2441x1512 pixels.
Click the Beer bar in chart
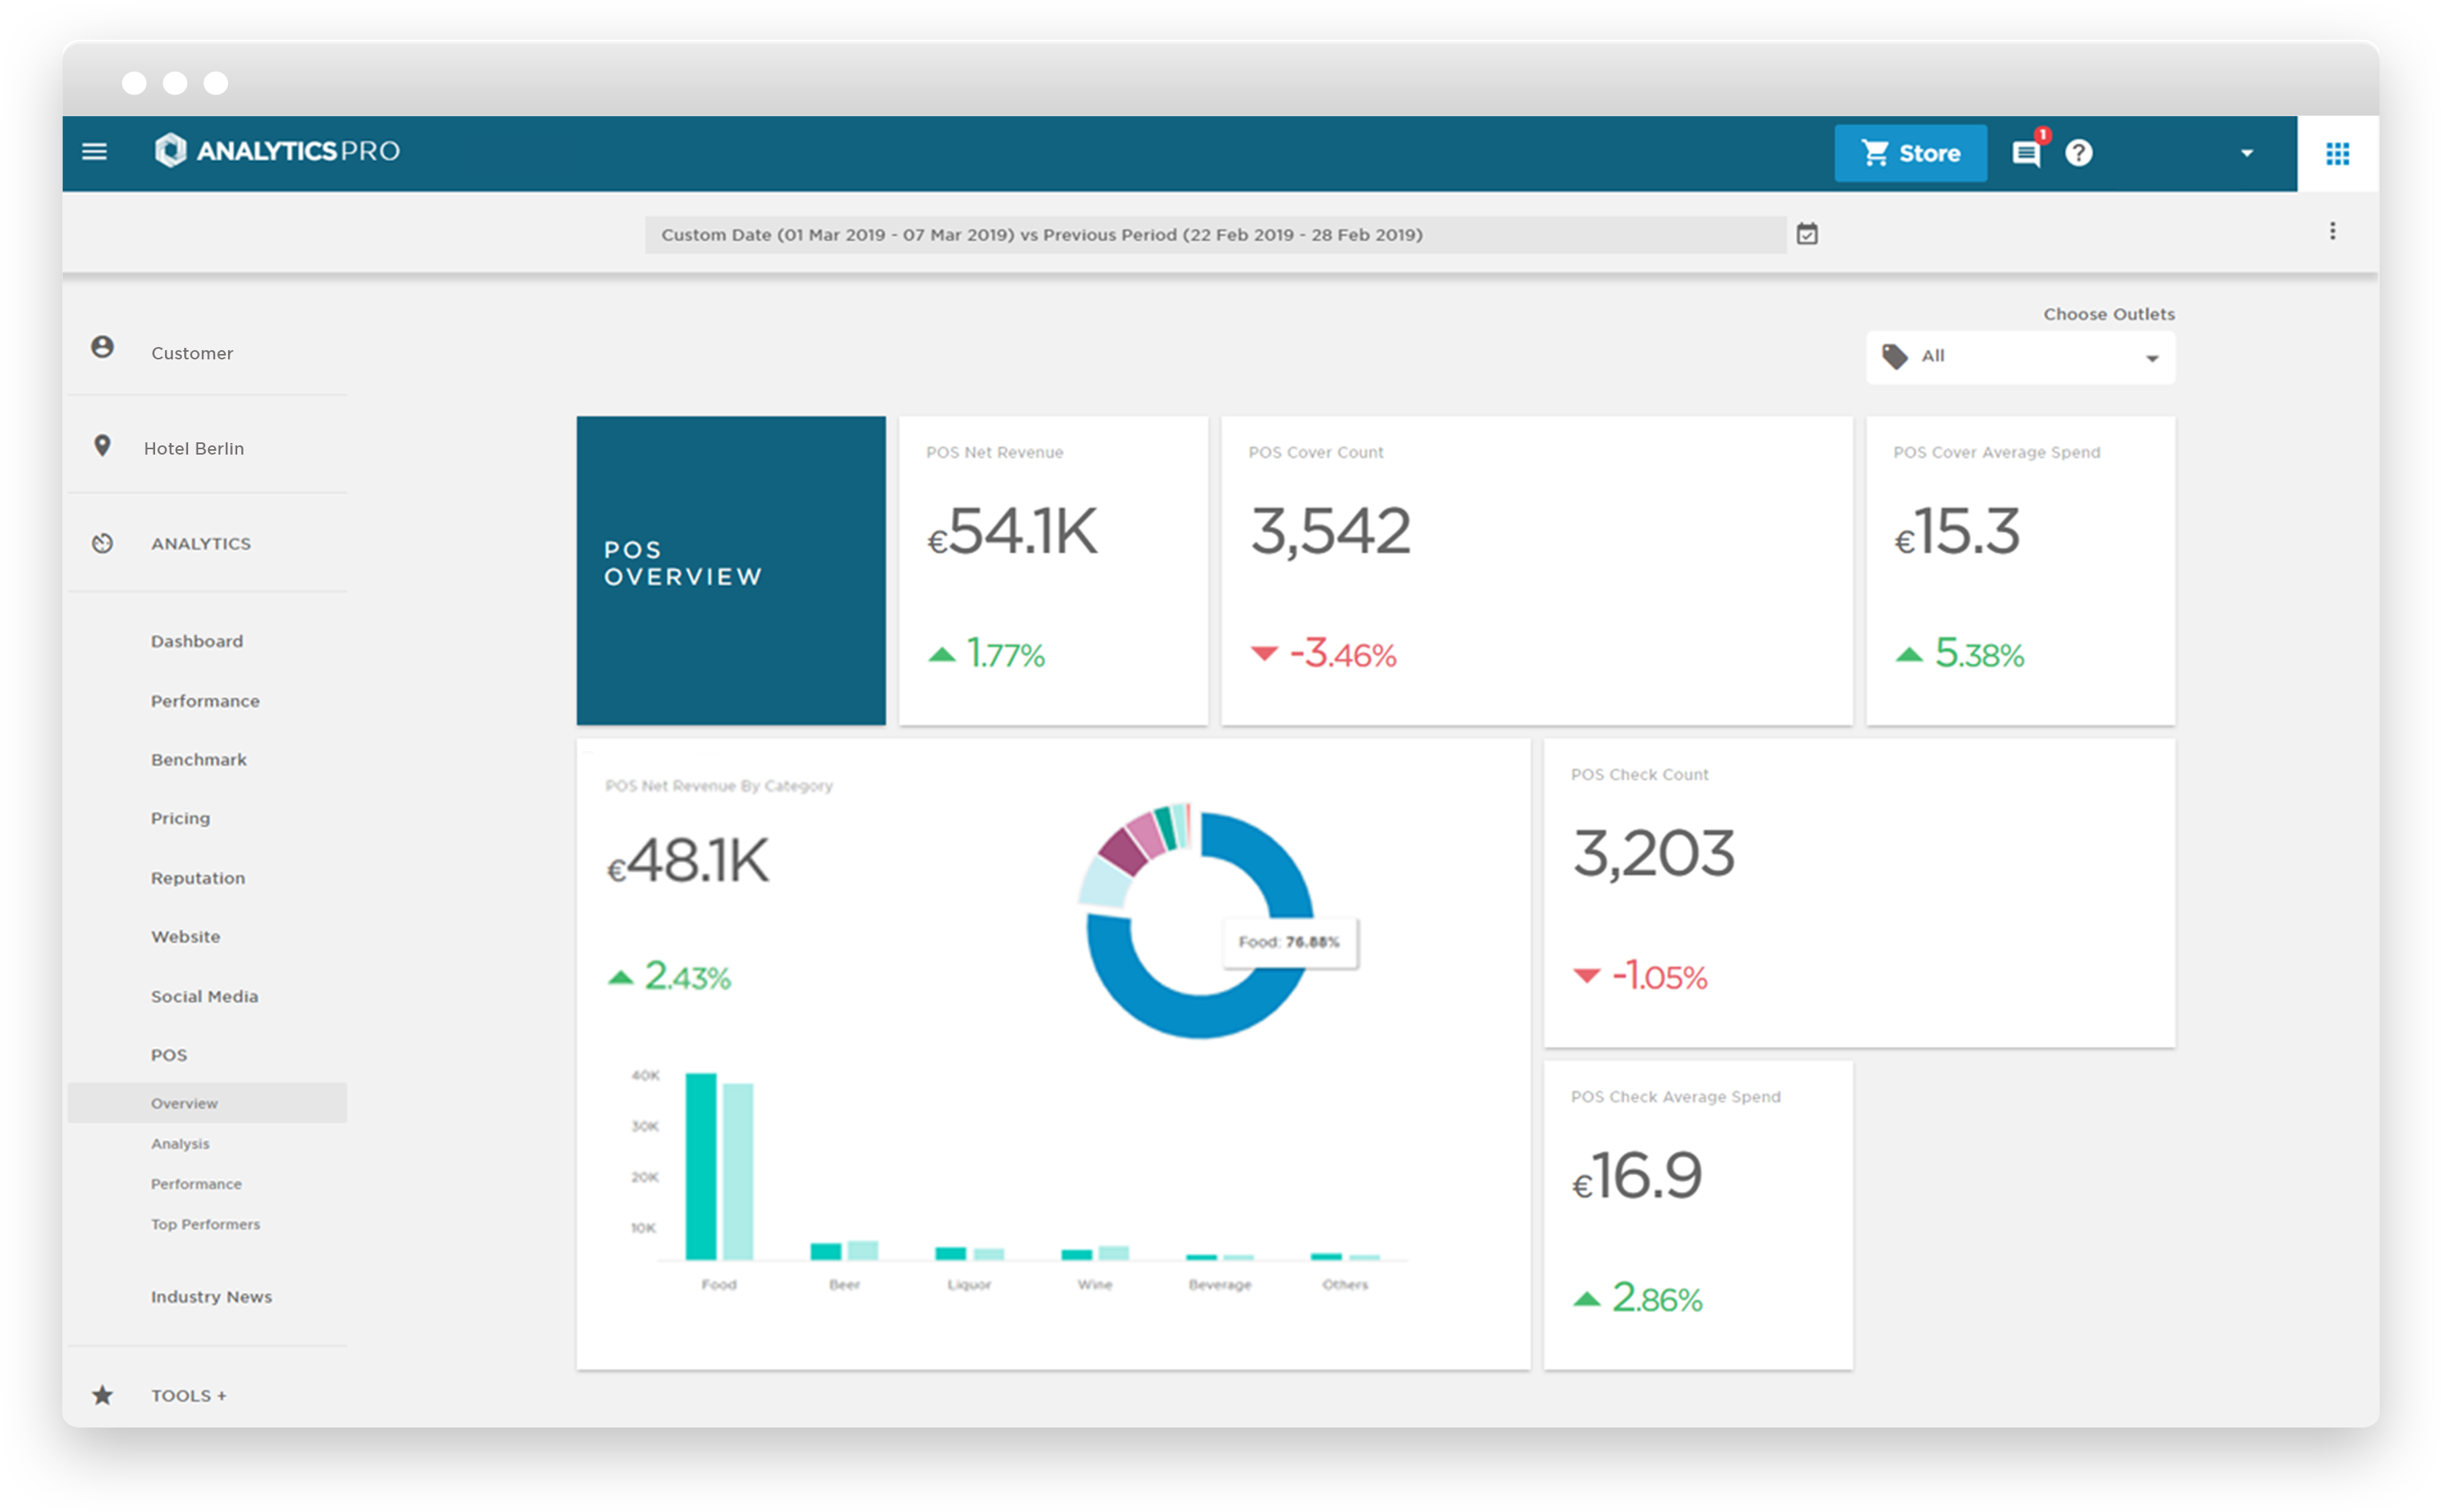[826, 1252]
